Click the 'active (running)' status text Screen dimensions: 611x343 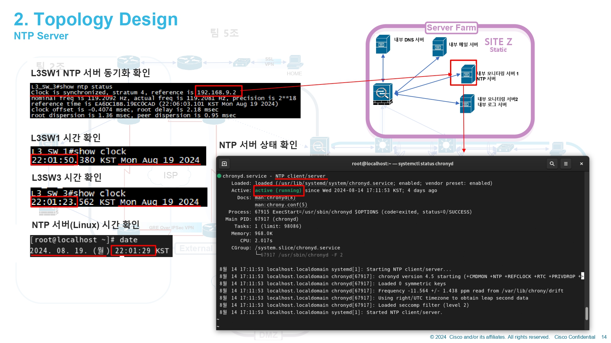(x=278, y=191)
